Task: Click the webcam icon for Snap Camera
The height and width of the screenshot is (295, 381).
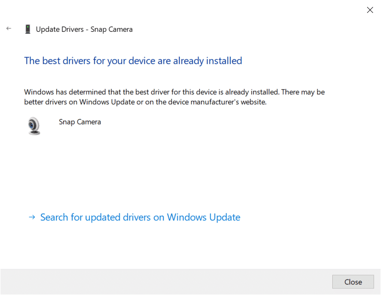Action: pyautogui.click(x=34, y=126)
